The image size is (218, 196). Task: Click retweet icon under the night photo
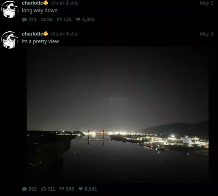(43, 189)
